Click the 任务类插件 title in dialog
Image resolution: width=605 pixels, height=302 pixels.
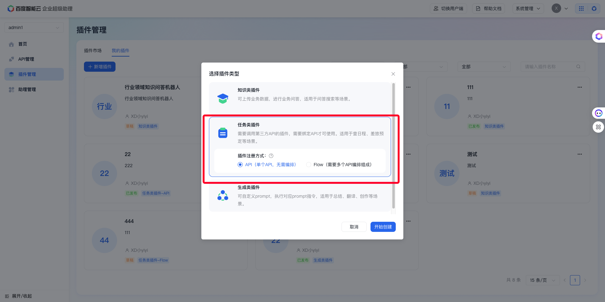pos(249,125)
